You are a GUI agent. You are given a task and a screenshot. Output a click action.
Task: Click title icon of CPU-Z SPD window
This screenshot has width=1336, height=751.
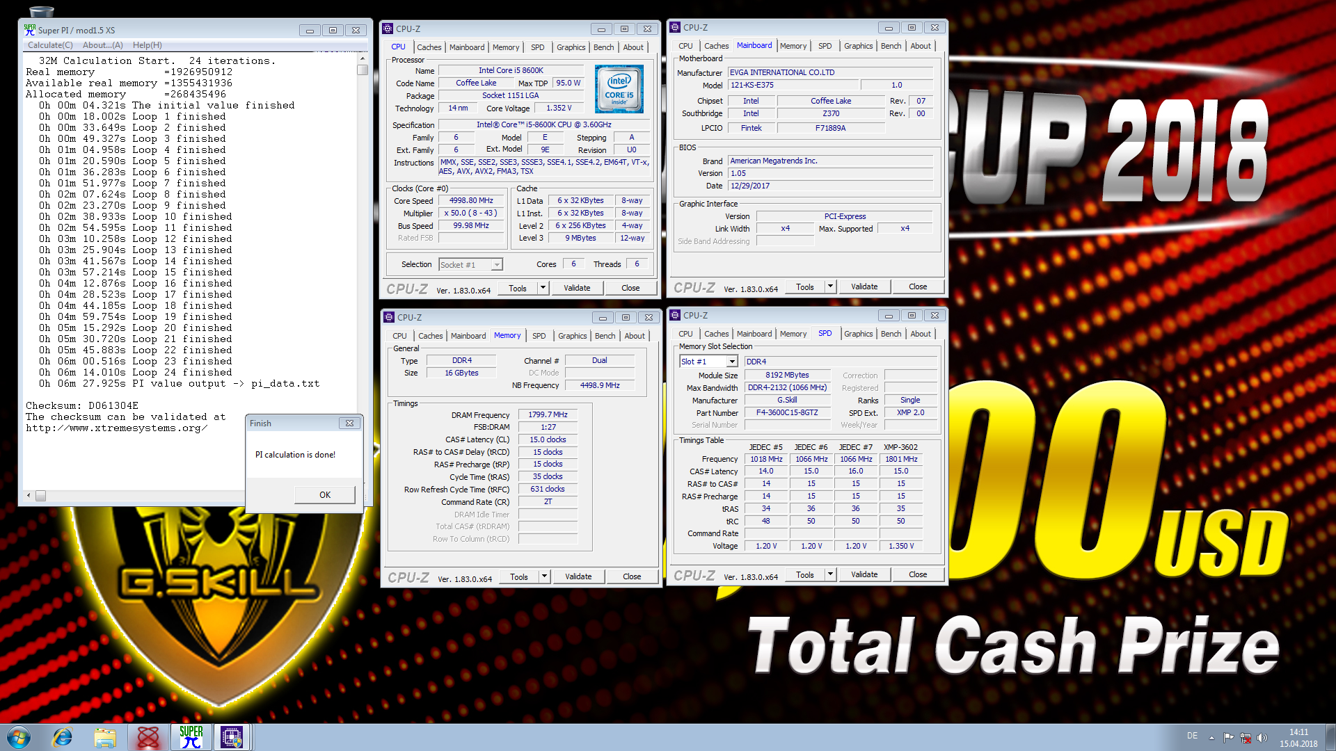click(675, 315)
